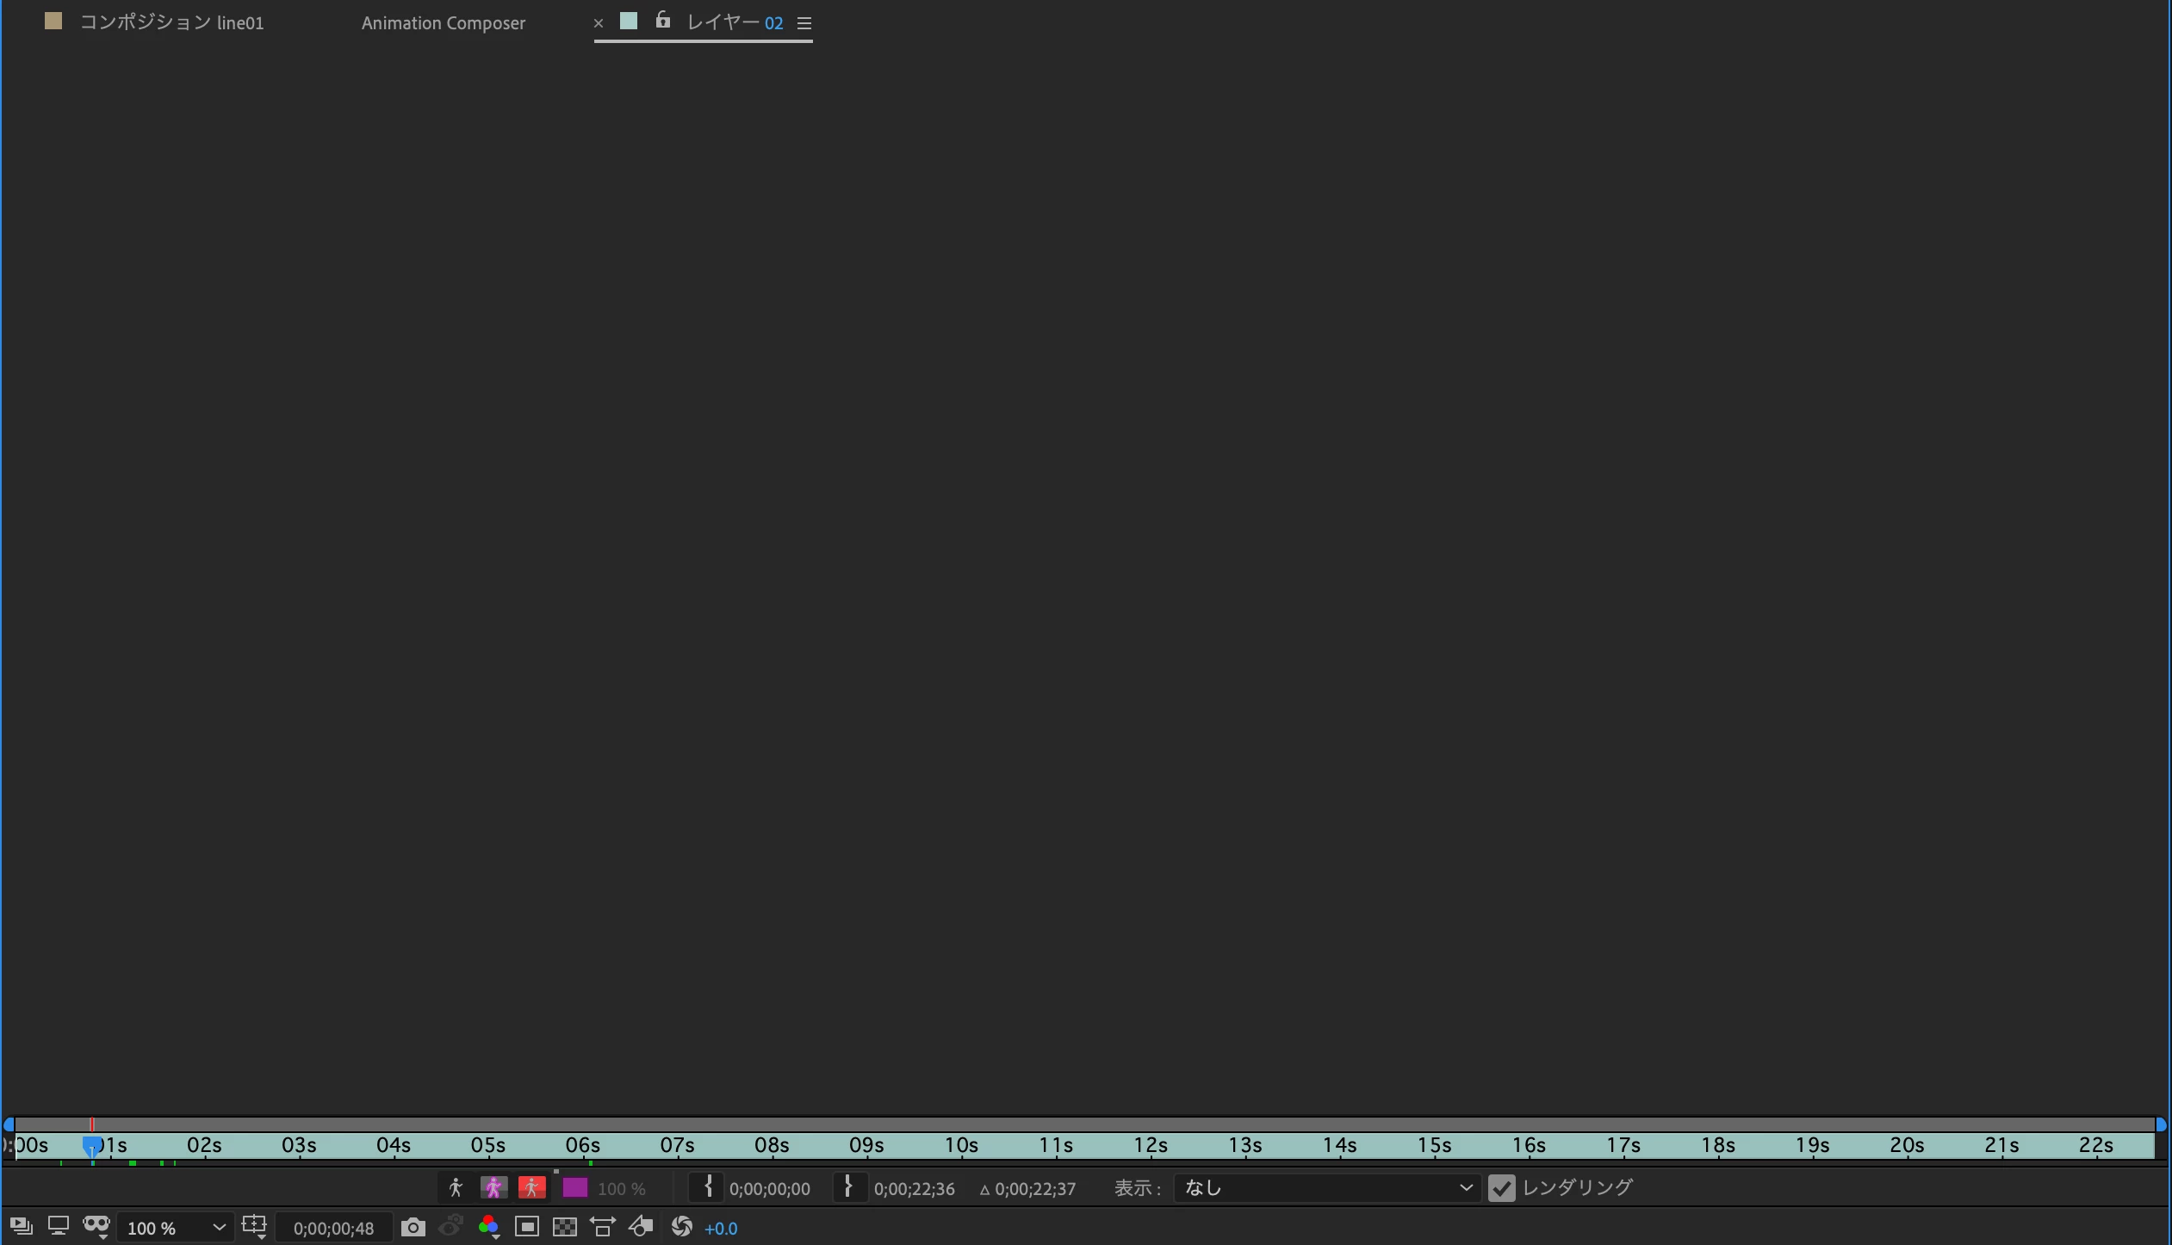Click the reset exposure aperture icon
The width and height of the screenshot is (2172, 1245).
coord(681,1227)
